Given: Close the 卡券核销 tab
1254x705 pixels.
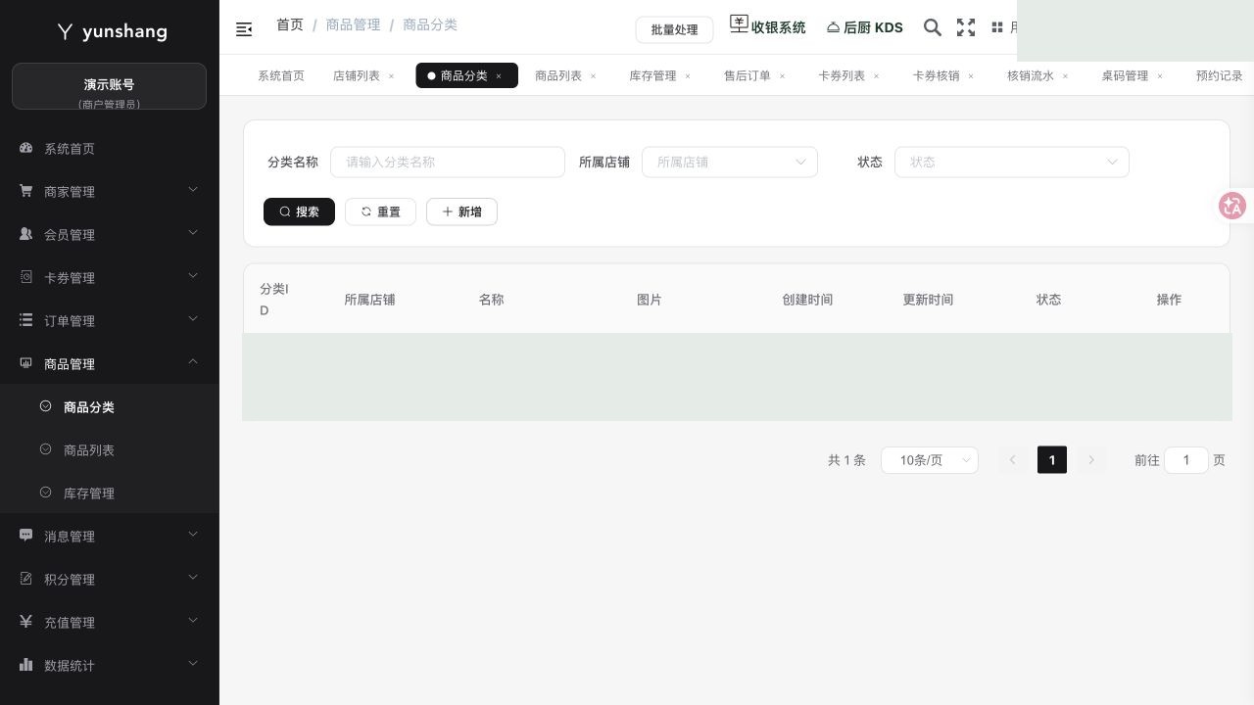Looking at the screenshot, I should coord(971,75).
